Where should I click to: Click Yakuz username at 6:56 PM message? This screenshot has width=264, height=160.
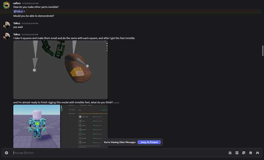pyautogui.click(x=17, y=34)
